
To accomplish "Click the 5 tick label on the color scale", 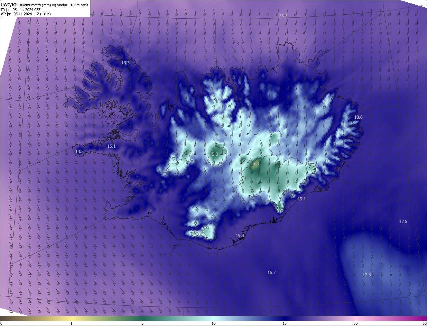I will pos(142,323).
